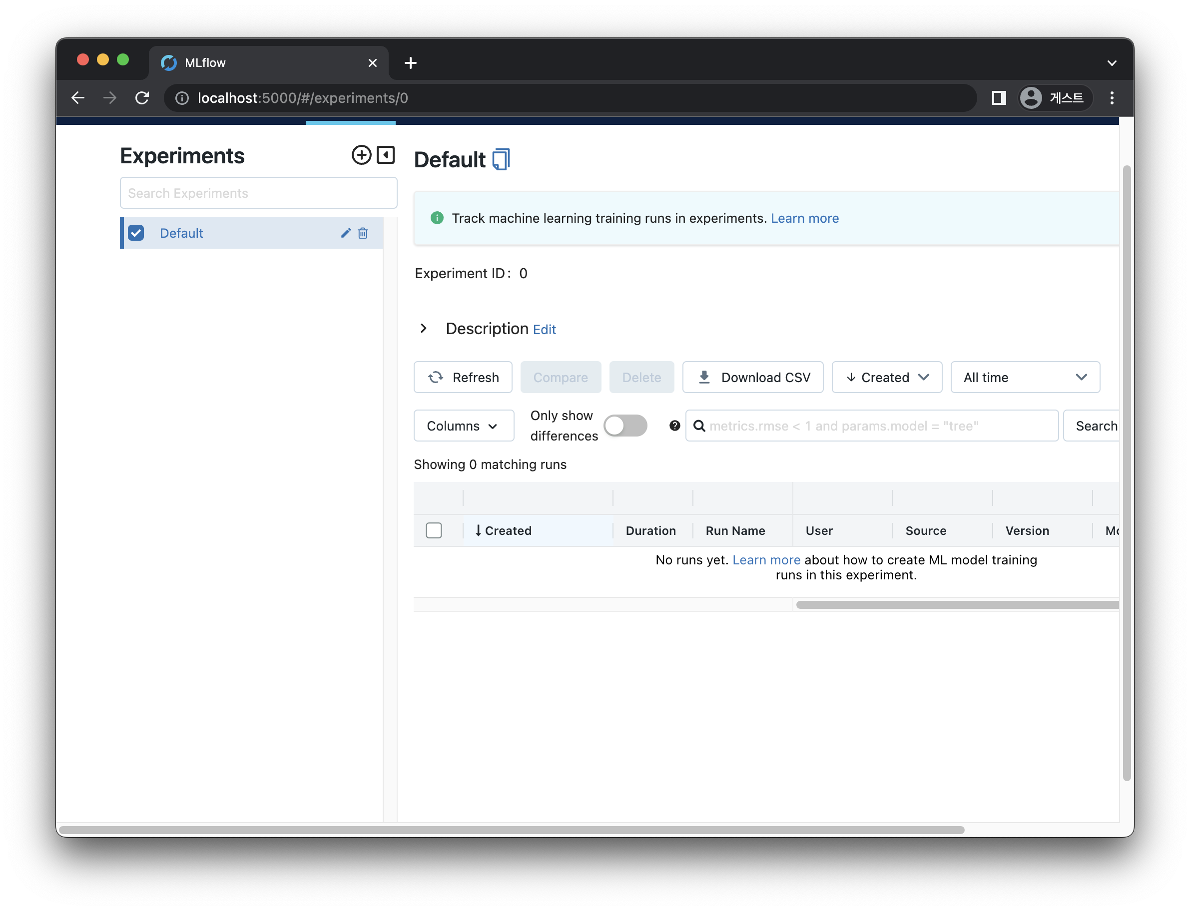The height and width of the screenshot is (911, 1190).
Task: Click the browser forward arrow
Action: coord(110,97)
